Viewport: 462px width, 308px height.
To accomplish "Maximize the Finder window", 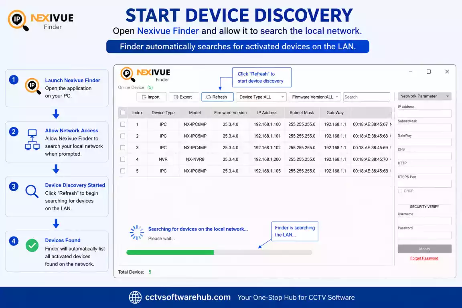I will pyautogui.click(x=429, y=72).
